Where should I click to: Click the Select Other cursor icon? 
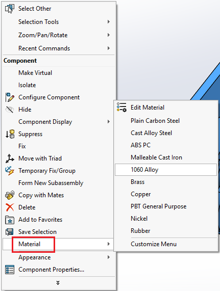point(10,9)
